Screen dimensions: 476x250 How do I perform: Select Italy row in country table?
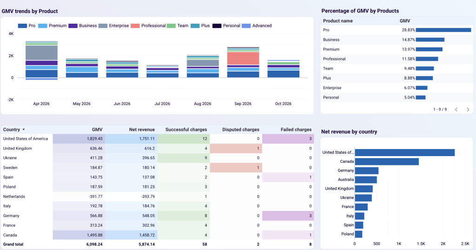pyautogui.click(x=157, y=206)
